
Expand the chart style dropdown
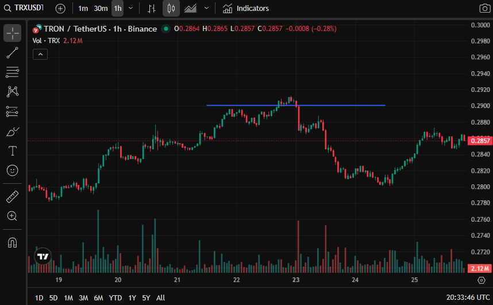tap(207, 9)
